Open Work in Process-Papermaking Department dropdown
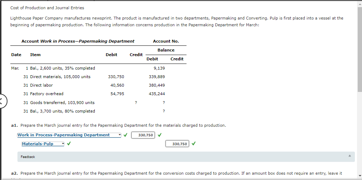Screen dimensions: 362x180 click(x=69, y=135)
